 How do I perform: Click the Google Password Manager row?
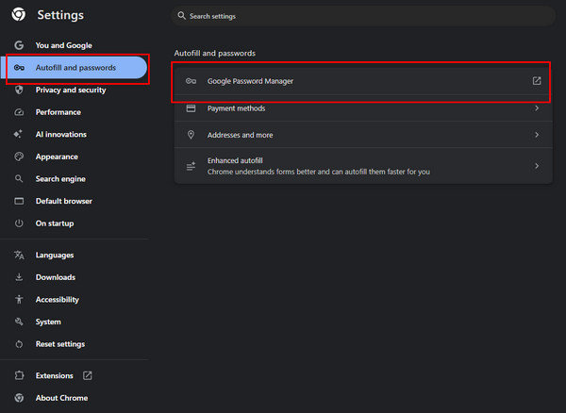[358, 81]
